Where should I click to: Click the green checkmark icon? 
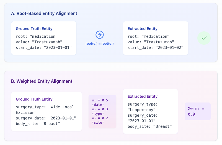(204, 38)
